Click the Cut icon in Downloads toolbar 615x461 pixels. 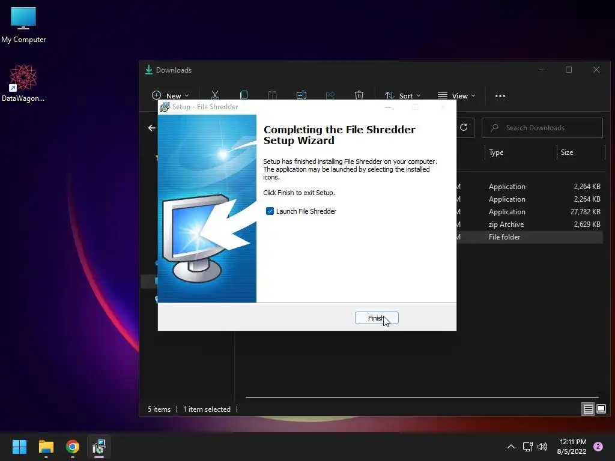click(x=215, y=95)
